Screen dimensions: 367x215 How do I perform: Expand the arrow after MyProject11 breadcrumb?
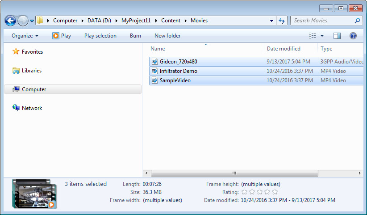156,21
